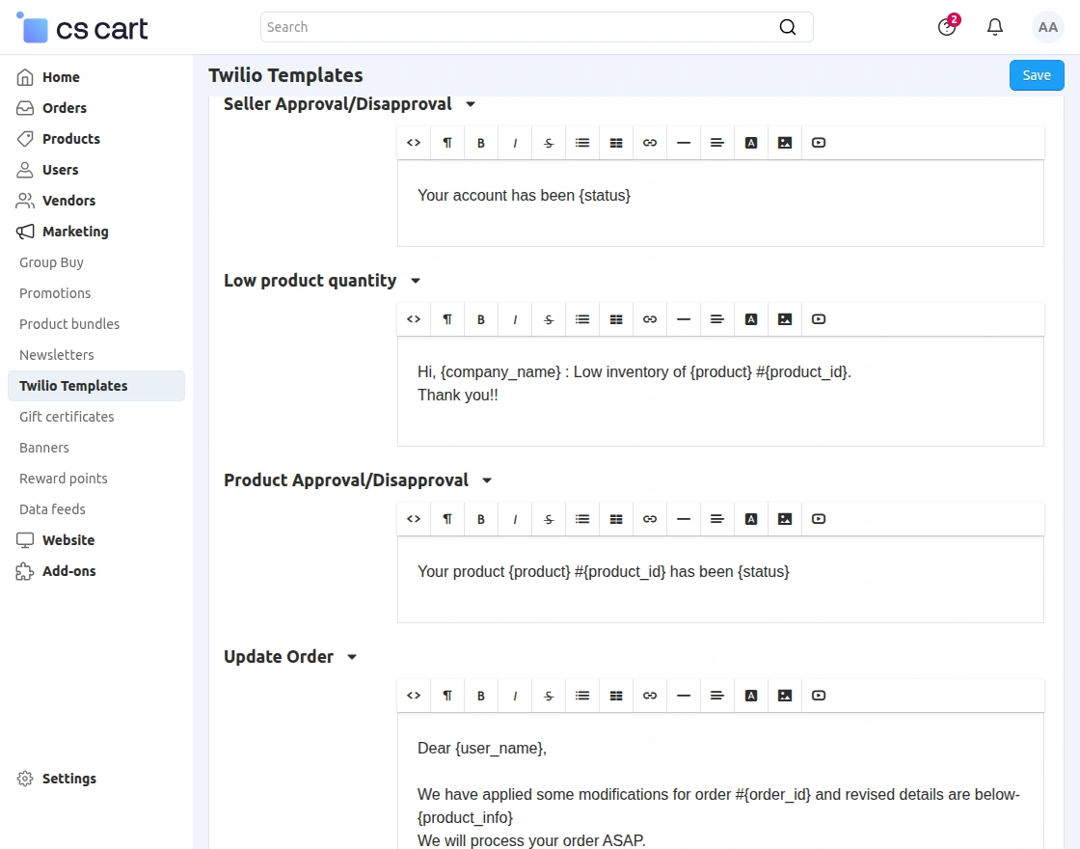Insert a bulleted list in Low product quantity editor

point(582,318)
